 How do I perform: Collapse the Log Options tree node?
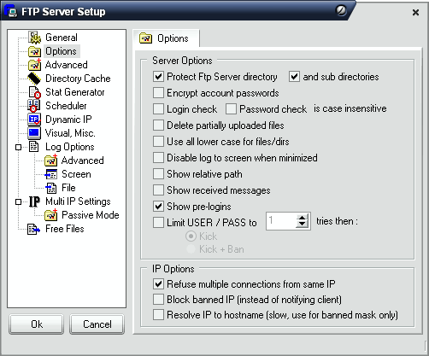(19, 147)
